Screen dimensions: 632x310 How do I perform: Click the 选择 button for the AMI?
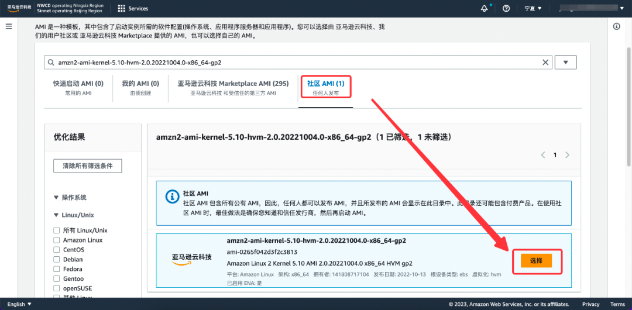coord(536,260)
